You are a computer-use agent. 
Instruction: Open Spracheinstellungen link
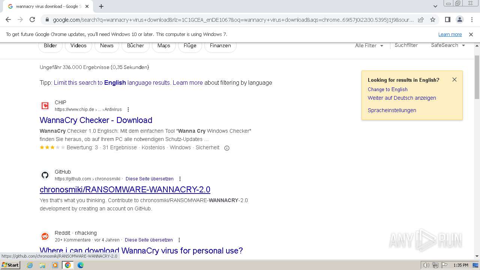click(392, 110)
